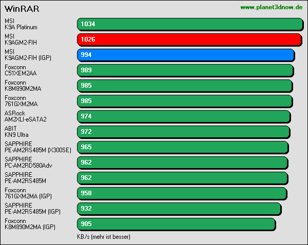This screenshot has width=308, height=245.
Task: Click the red bar showing 1026
Action: [x=189, y=39]
